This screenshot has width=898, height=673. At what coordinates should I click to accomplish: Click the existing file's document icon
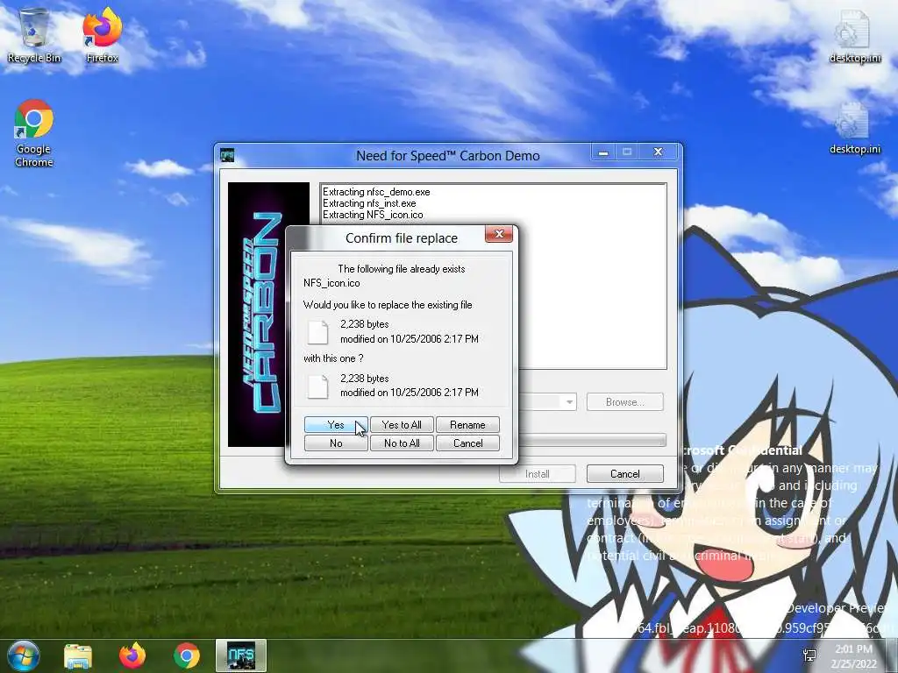click(317, 332)
